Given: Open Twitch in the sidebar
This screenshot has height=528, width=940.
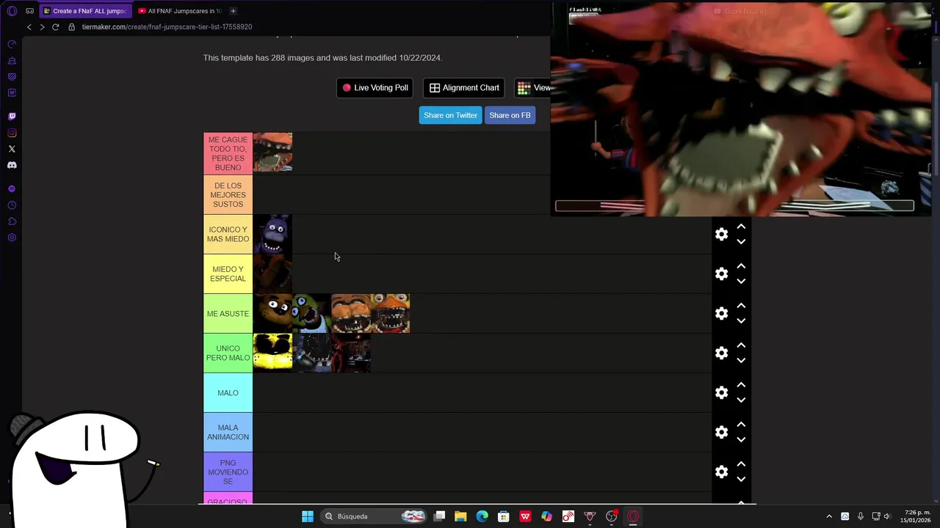Looking at the screenshot, I should 12,116.
